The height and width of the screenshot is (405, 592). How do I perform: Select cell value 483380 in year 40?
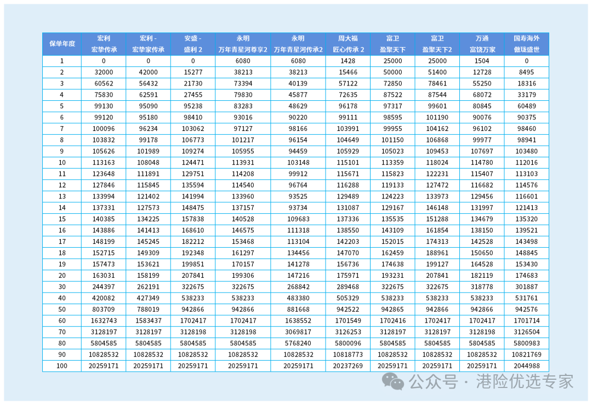point(298,298)
